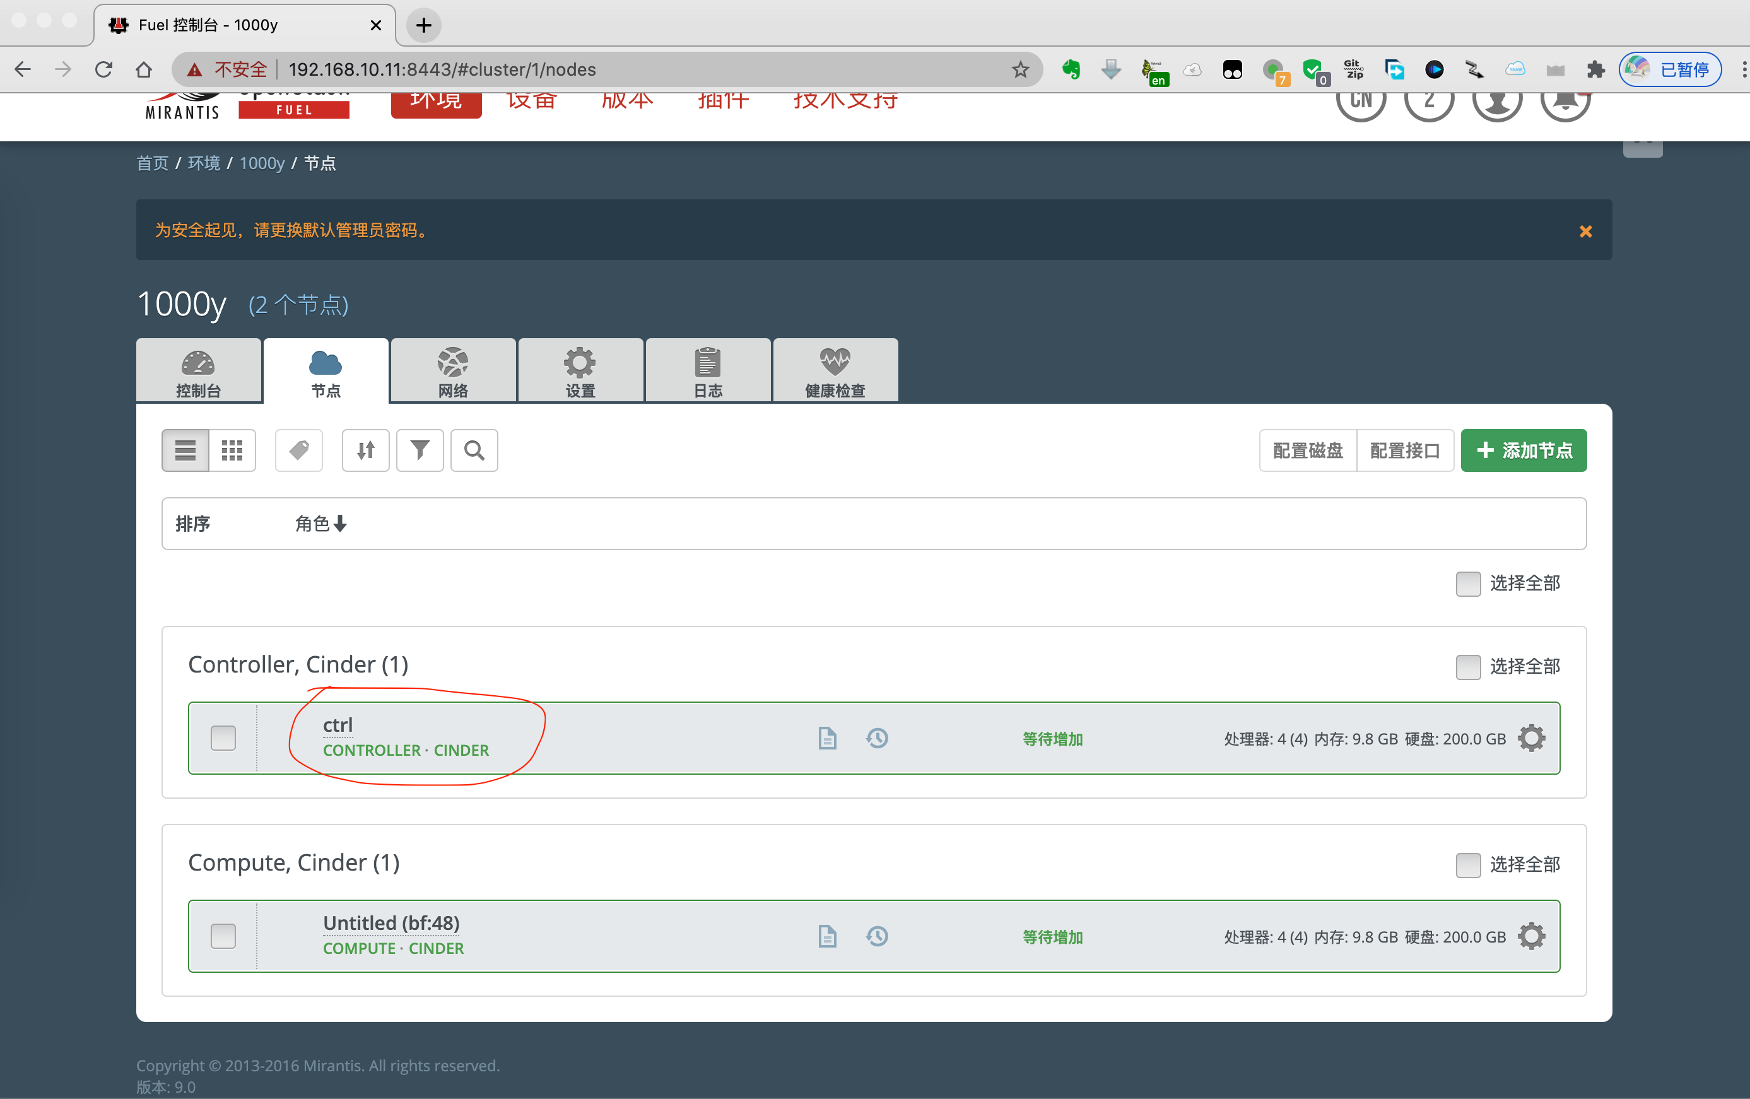The image size is (1750, 1099).
Task: Open the 健康检查 health check tab
Action: coord(835,371)
